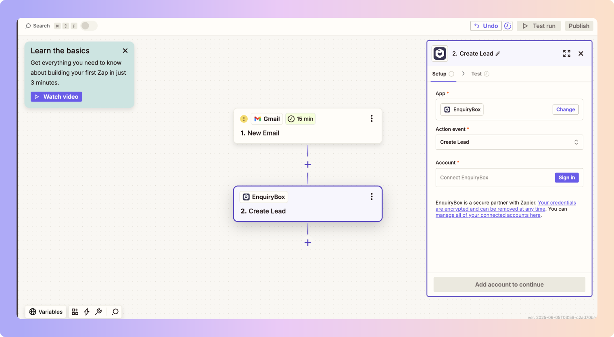Sign in to EnquiryBox account
614x337 pixels.
click(x=567, y=178)
